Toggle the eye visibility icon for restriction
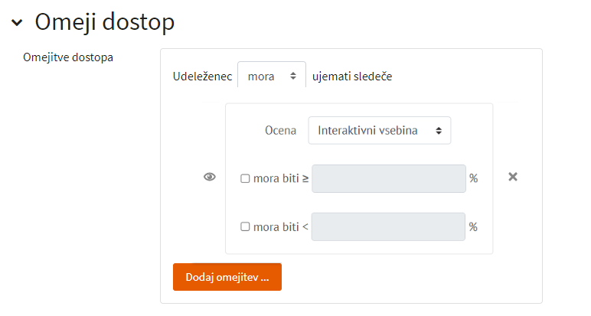This screenshot has height=316, width=591. click(210, 177)
